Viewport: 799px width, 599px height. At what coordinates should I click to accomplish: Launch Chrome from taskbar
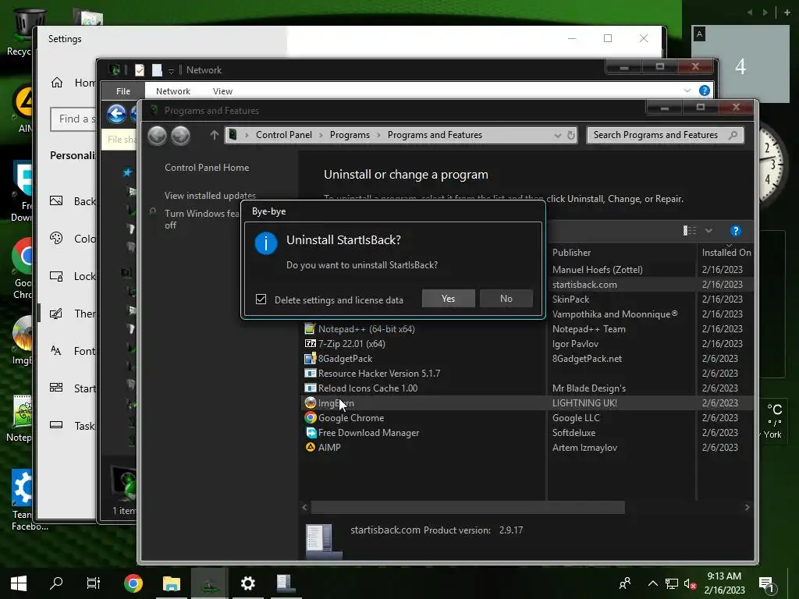click(x=133, y=583)
